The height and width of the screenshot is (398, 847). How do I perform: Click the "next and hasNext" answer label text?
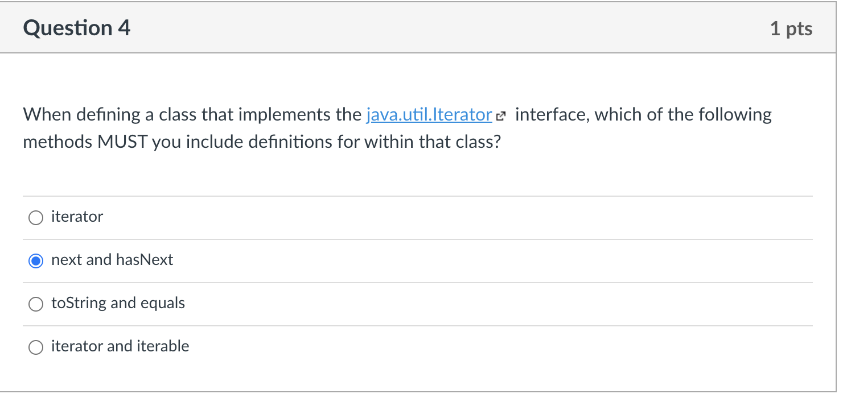[x=112, y=260]
